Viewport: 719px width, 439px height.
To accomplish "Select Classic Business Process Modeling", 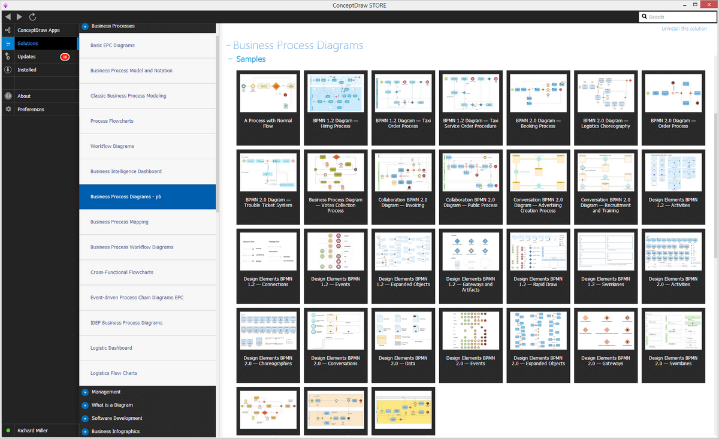I will pyautogui.click(x=147, y=96).
